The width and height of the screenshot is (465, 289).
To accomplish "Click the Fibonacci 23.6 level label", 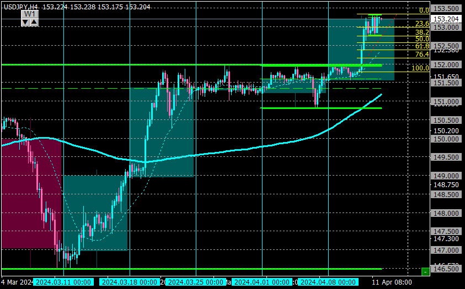I will point(423,24).
